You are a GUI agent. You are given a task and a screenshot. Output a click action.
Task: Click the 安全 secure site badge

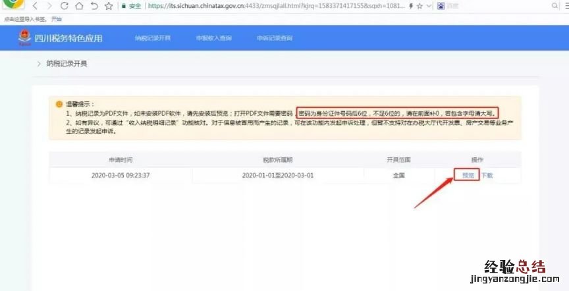click(131, 6)
